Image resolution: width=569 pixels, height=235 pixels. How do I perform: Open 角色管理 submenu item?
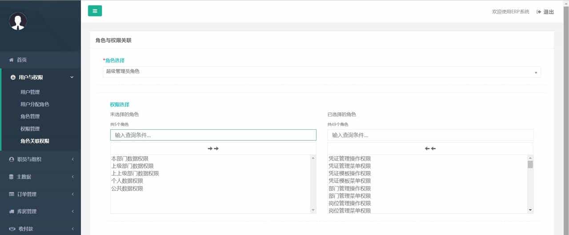pos(30,116)
